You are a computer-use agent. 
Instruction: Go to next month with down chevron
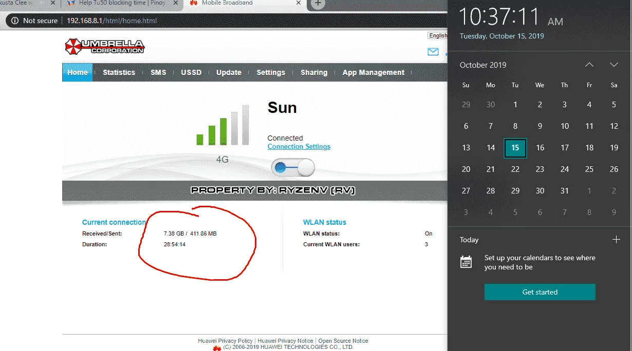coord(614,65)
